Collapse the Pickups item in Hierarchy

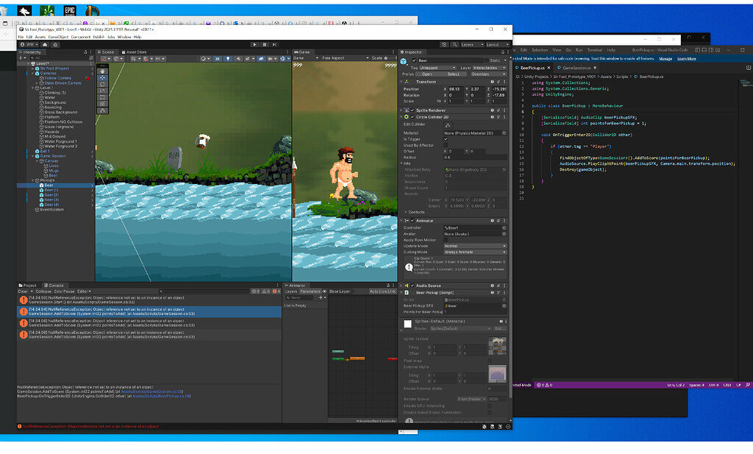click(x=32, y=180)
